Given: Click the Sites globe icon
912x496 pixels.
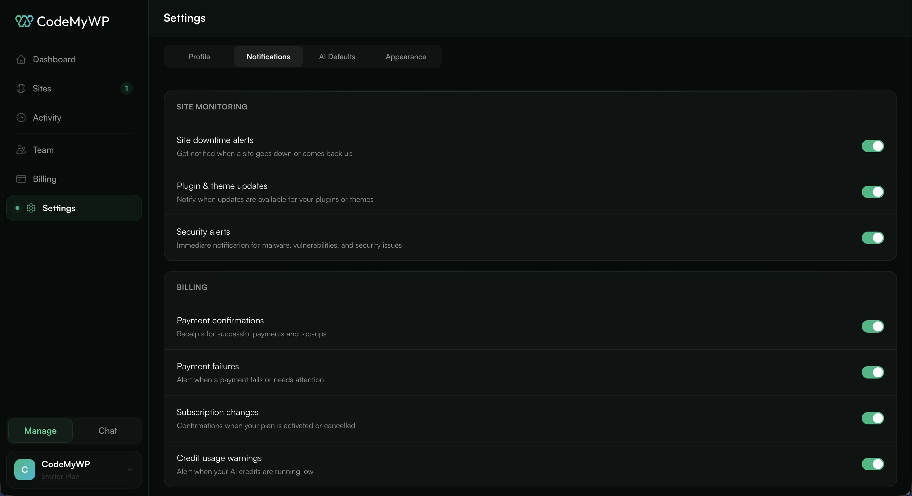Looking at the screenshot, I should click(21, 88).
